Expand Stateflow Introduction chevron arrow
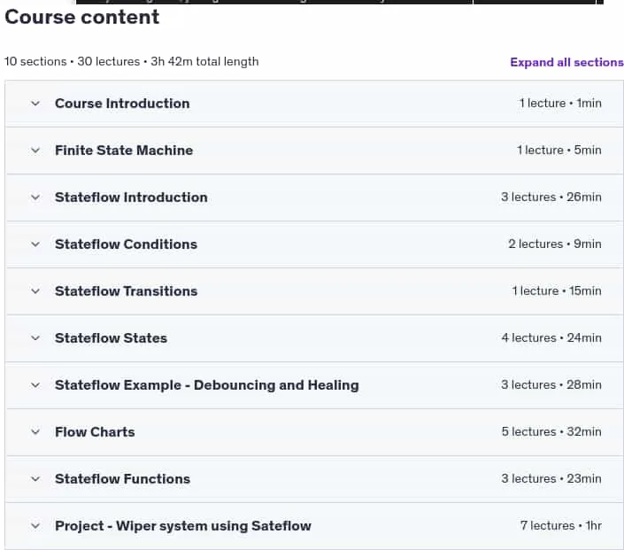 coord(35,198)
